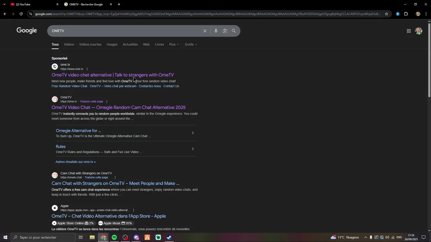Open a new browser tab

tap(119, 4)
